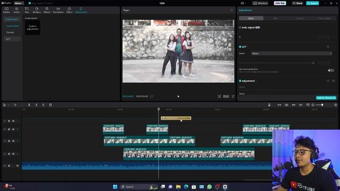Click the undo arrow in timeline toolbar
The image size is (340, 191).
[x=15, y=105]
